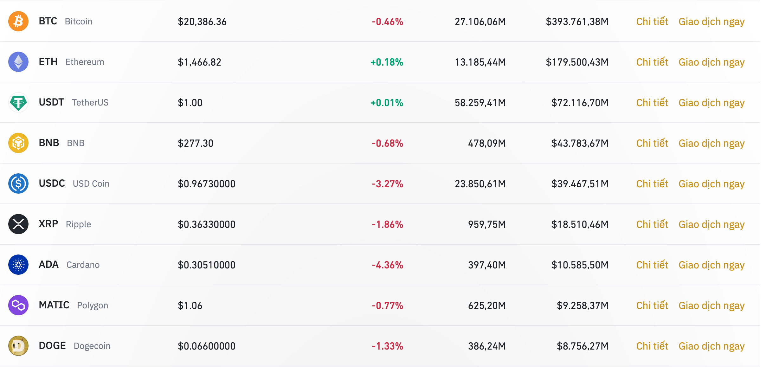
Task: Open Chi tiết for Ripple
Action: [652, 224]
